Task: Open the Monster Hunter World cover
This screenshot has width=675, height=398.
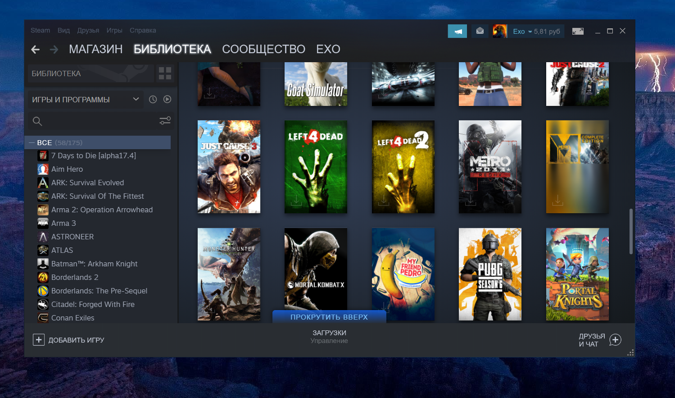Action: click(229, 274)
